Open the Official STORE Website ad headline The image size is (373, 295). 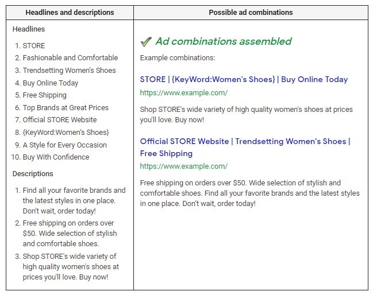(x=245, y=141)
